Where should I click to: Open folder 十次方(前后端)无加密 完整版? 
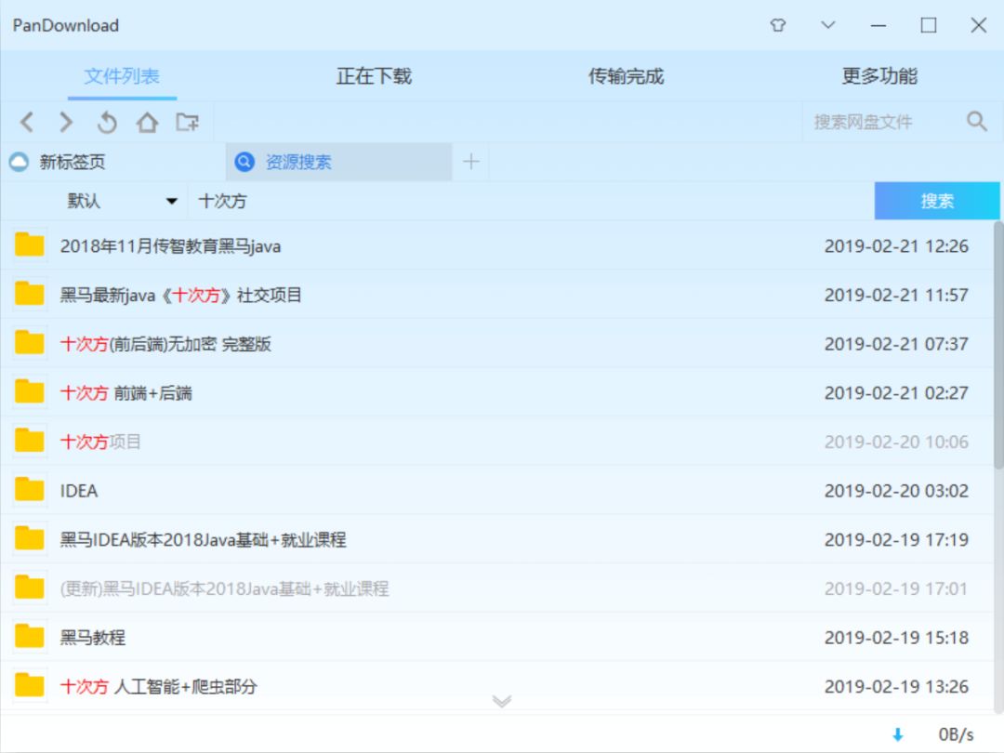[x=496, y=344]
